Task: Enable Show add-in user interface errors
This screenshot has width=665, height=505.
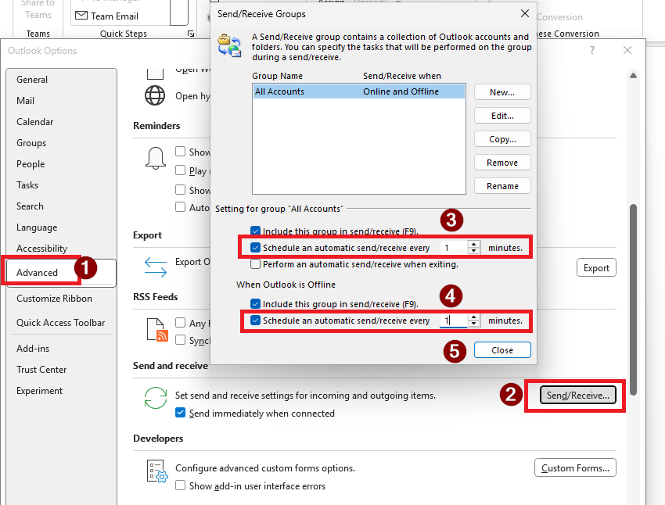Action: 180,485
